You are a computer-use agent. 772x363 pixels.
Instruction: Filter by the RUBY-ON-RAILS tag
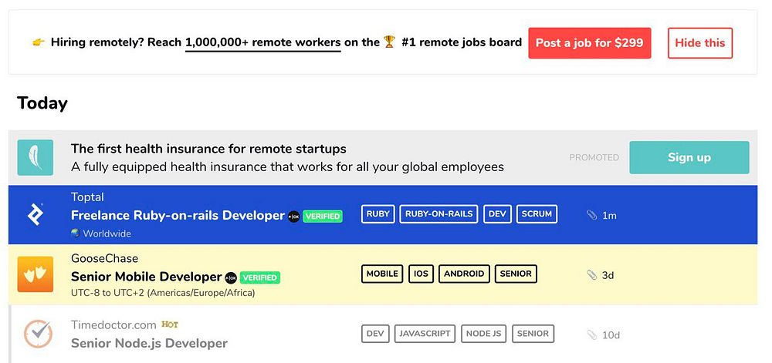tap(438, 213)
